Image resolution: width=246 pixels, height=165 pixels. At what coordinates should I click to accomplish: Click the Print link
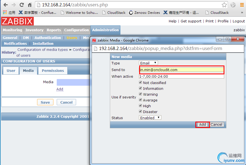click(x=209, y=21)
